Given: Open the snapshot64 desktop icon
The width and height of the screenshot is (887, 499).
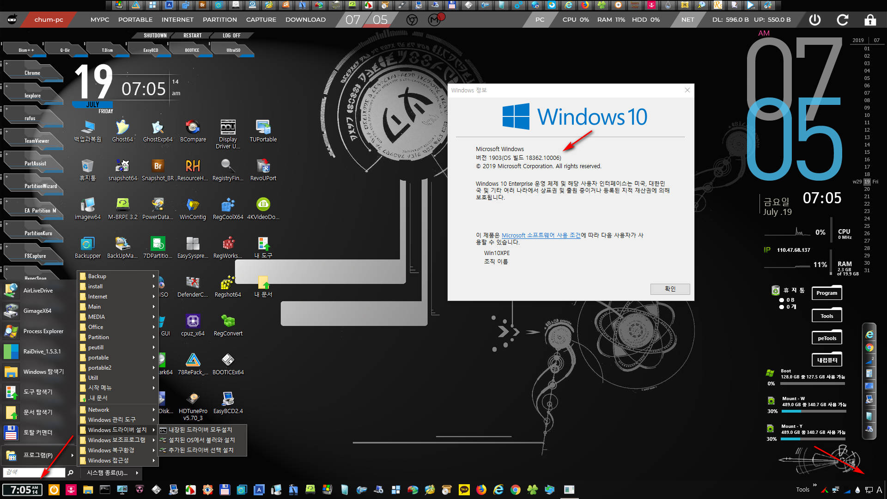Looking at the screenshot, I should tap(122, 170).
